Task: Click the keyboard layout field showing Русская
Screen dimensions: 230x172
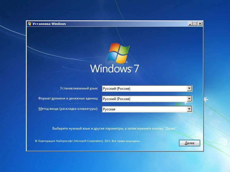Action: (144, 109)
